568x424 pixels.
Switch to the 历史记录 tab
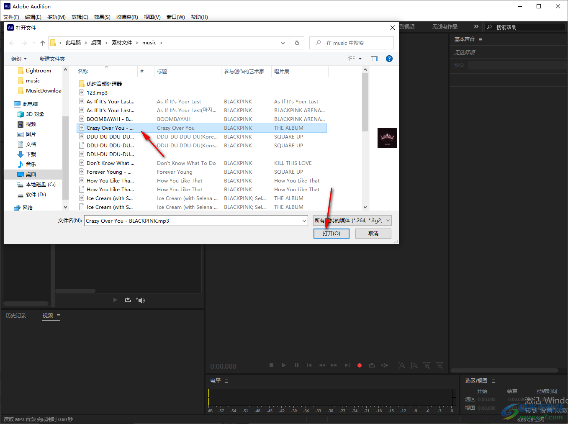coord(16,316)
